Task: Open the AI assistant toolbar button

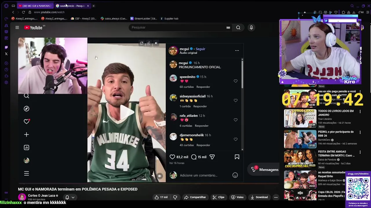Action: pos(361,12)
